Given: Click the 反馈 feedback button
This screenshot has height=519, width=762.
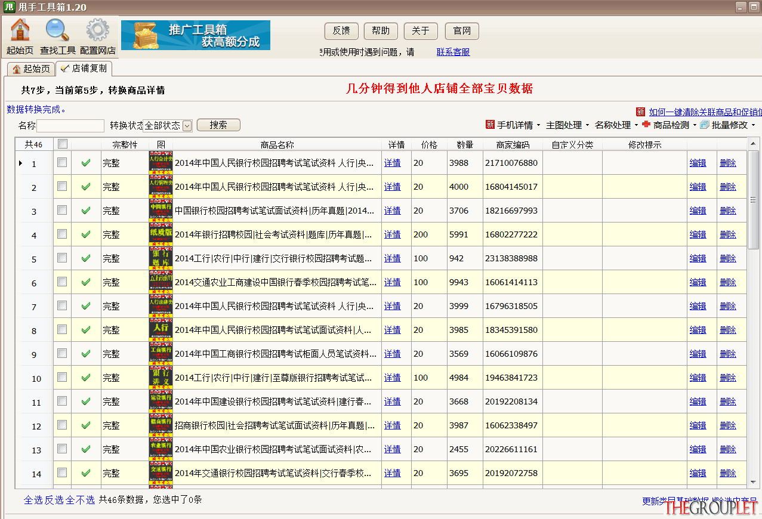Looking at the screenshot, I should pyautogui.click(x=341, y=31).
